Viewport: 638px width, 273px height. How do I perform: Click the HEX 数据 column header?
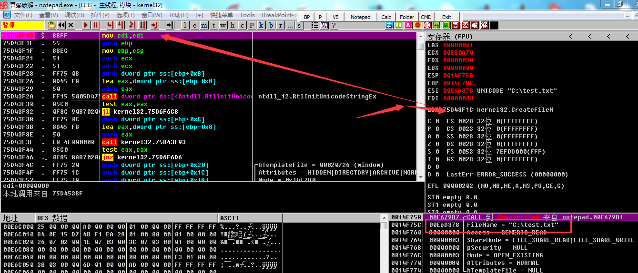[x=52, y=218]
